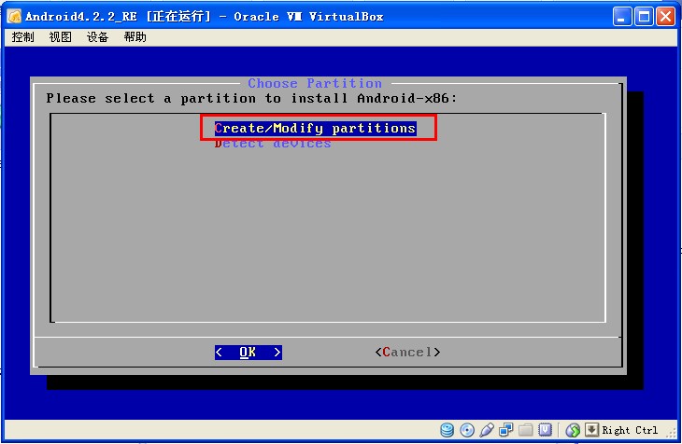Image resolution: width=682 pixels, height=444 pixels.
Task: Maximize the VirtualBox window
Action: pos(644,17)
